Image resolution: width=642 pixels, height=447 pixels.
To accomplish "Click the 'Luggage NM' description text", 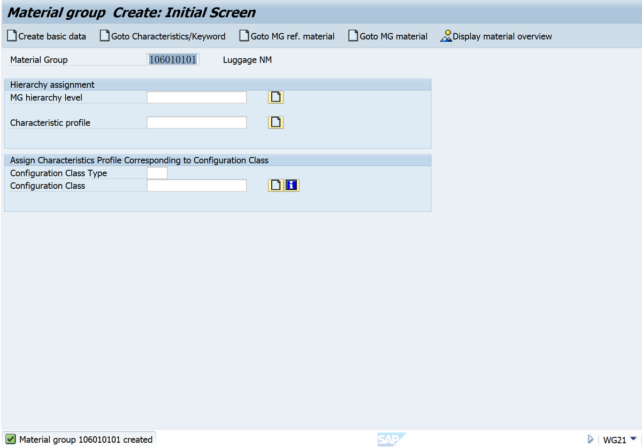I will click(x=247, y=60).
